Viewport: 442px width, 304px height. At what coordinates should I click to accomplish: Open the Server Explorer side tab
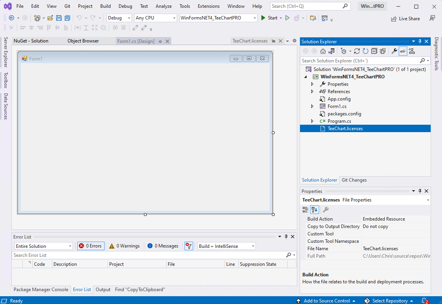tap(5, 52)
